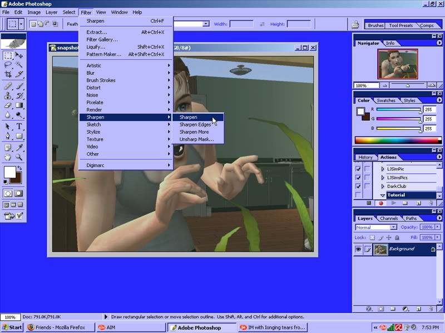Image resolution: width=445 pixels, height=333 pixels.
Task: Toggle the Tutorial action set checkbox
Action: point(358,195)
